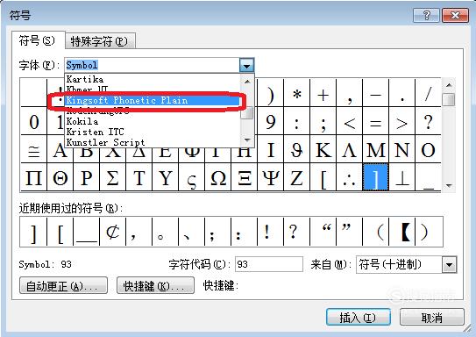
Task: Select the Sigma Σ symbol in grid
Action: click(112, 177)
